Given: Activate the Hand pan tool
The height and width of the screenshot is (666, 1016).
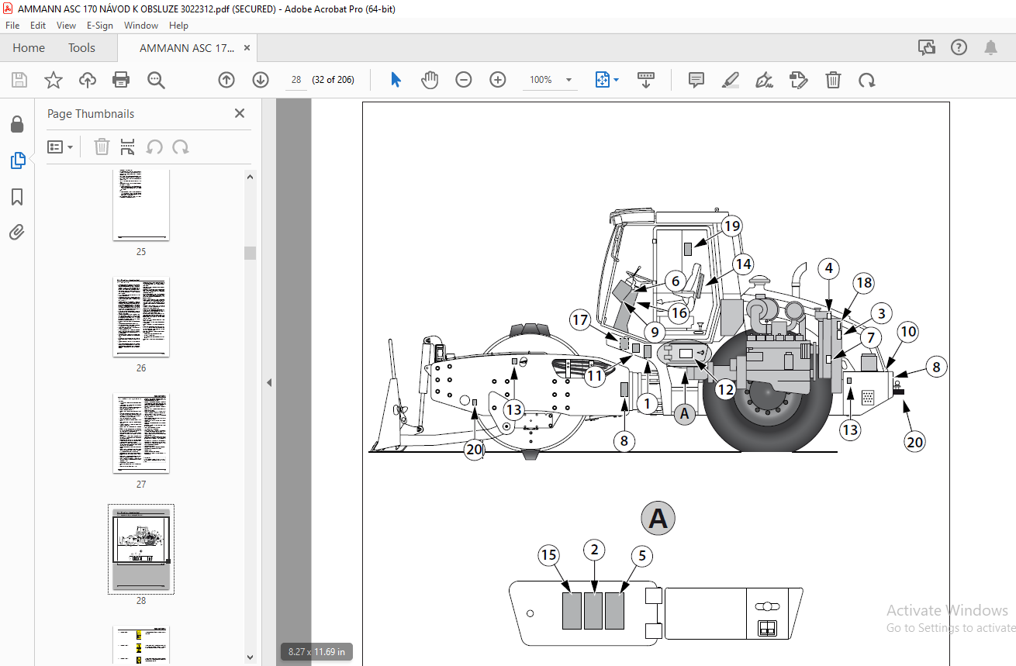Looking at the screenshot, I should pyautogui.click(x=430, y=80).
